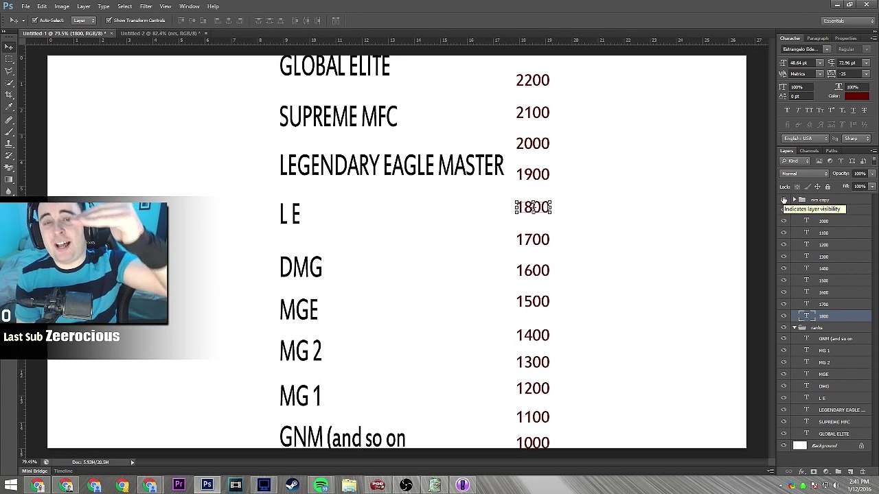This screenshot has height=494, width=879.
Task: Hide the ranks group
Action: click(x=784, y=327)
